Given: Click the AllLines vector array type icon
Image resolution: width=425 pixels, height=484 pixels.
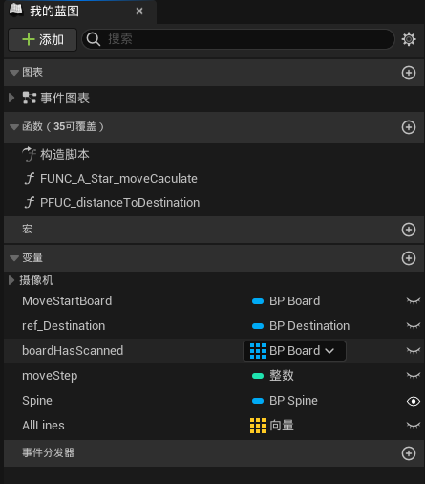Looking at the screenshot, I should point(258,426).
